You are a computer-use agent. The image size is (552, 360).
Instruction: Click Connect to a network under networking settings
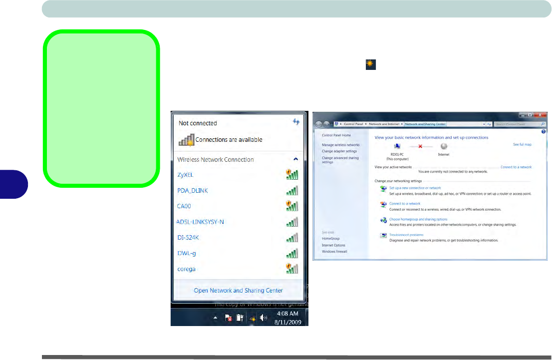pos(404,204)
